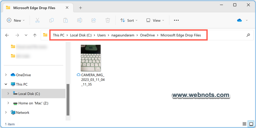This screenshot has width=256, height=128.
Task: Add a new tab with plus button
Action: 80,8
